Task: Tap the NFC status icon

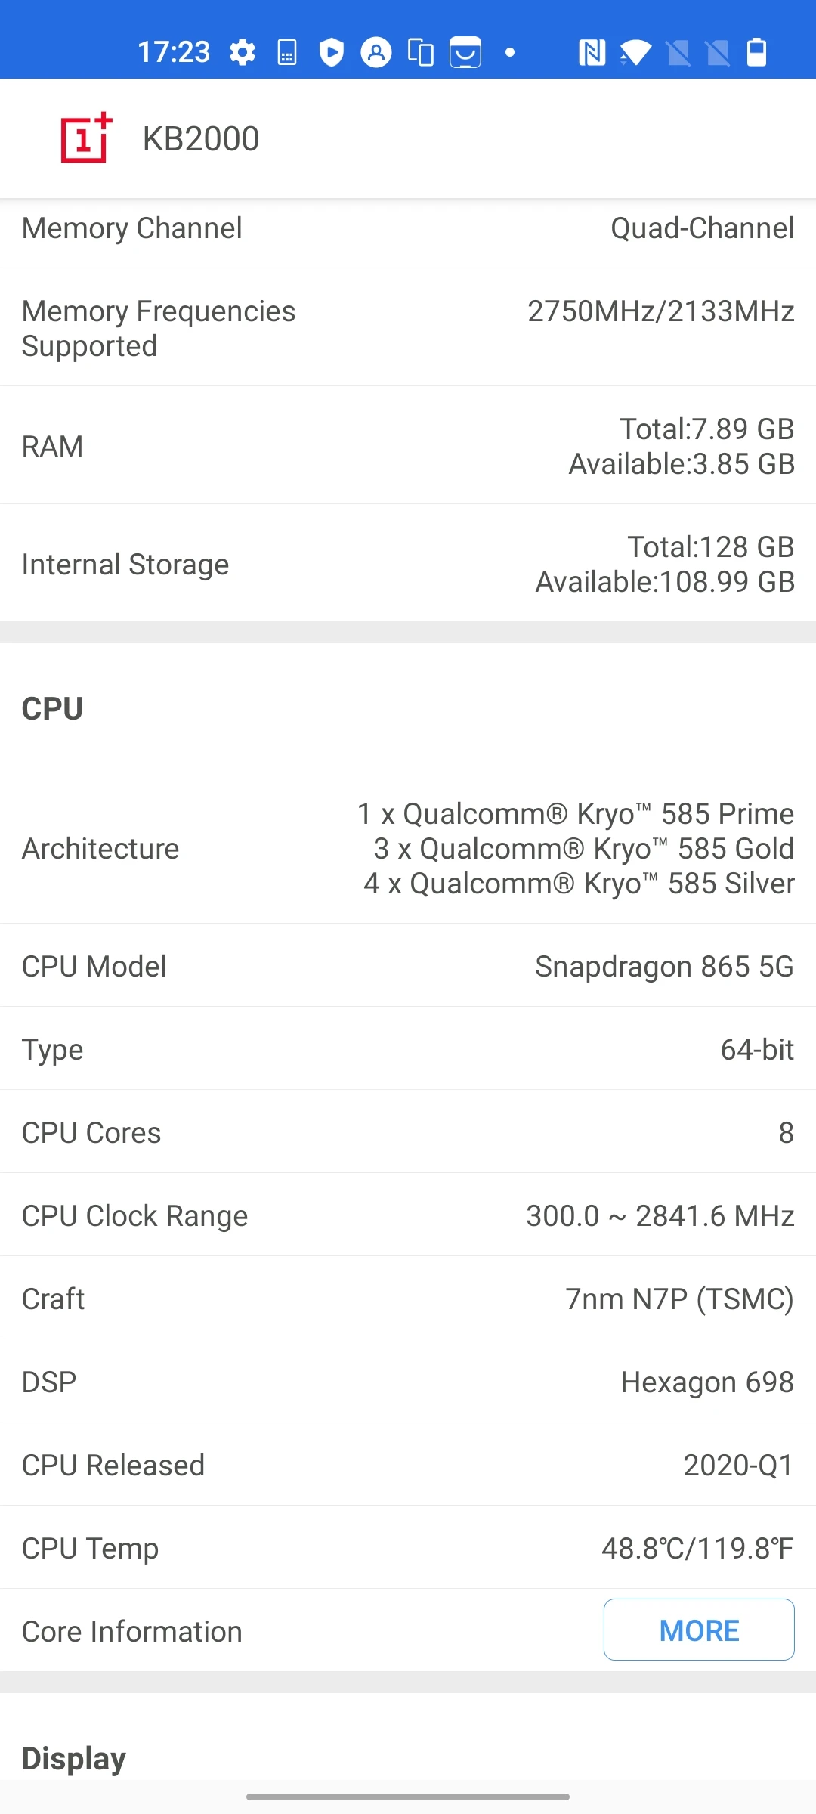Action: coord(592,53)
